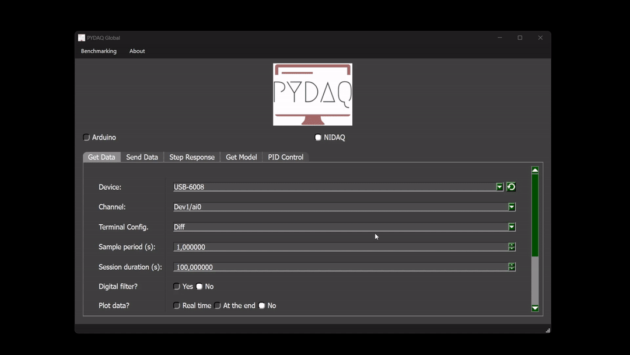Viewport: 630px width, 355px height.
Task: Click the window resize grip
Action: click(547, 330)
